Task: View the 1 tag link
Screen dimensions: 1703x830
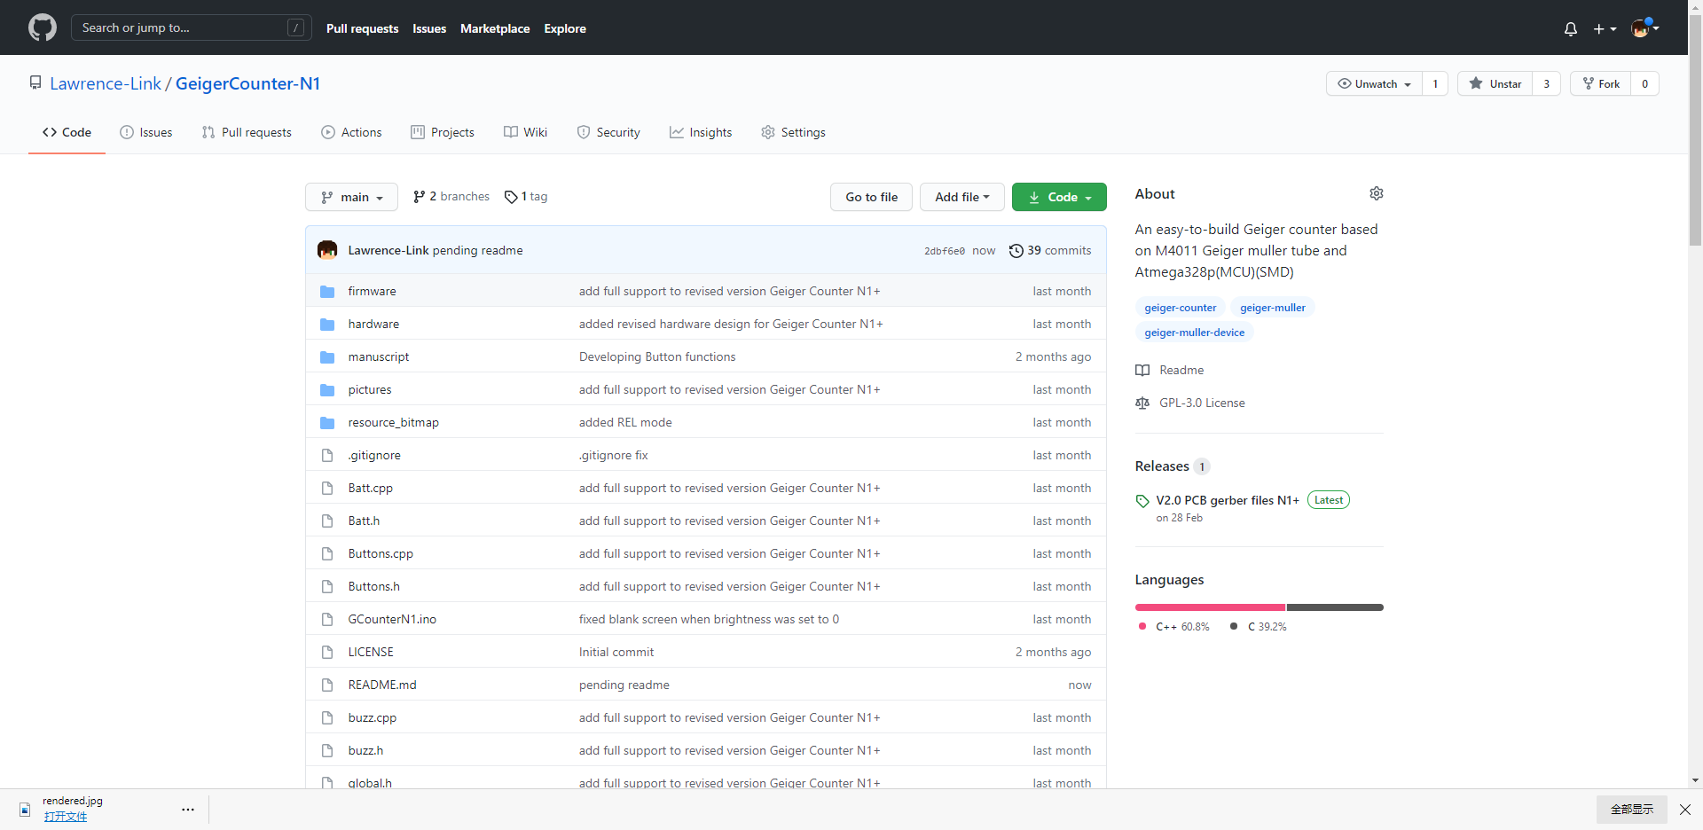Action: click(x=526, y=197)
